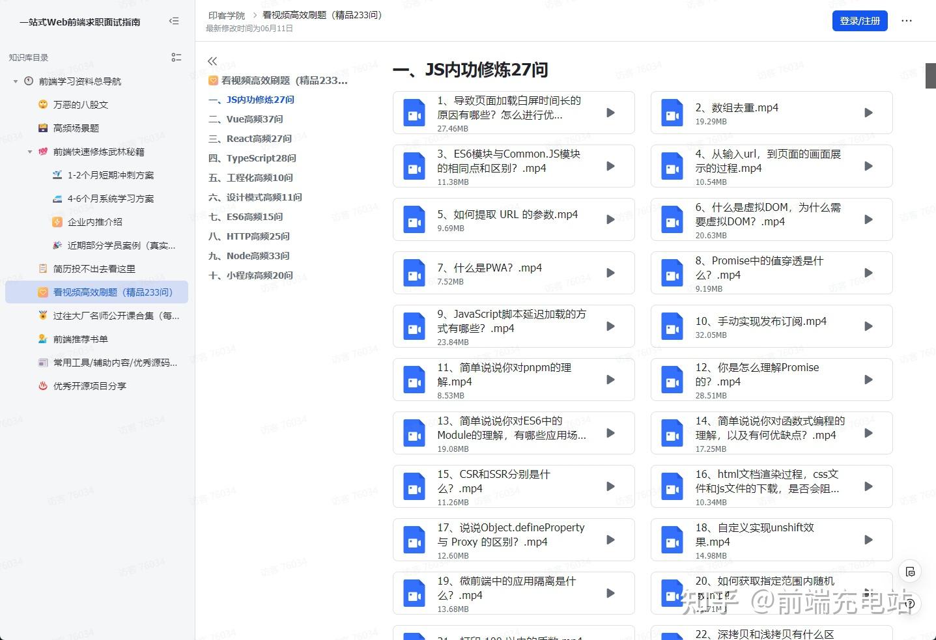Open '高频场景题' in the sidebar tree
The width and height of the screenshot is (936, 640).
point(76,128)
